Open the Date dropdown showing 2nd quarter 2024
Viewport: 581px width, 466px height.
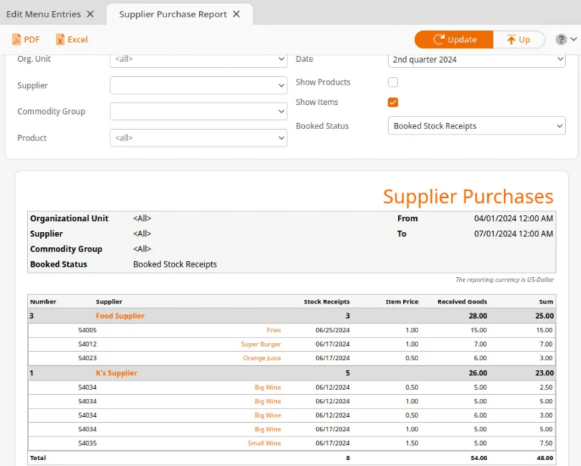coord(477,60)
